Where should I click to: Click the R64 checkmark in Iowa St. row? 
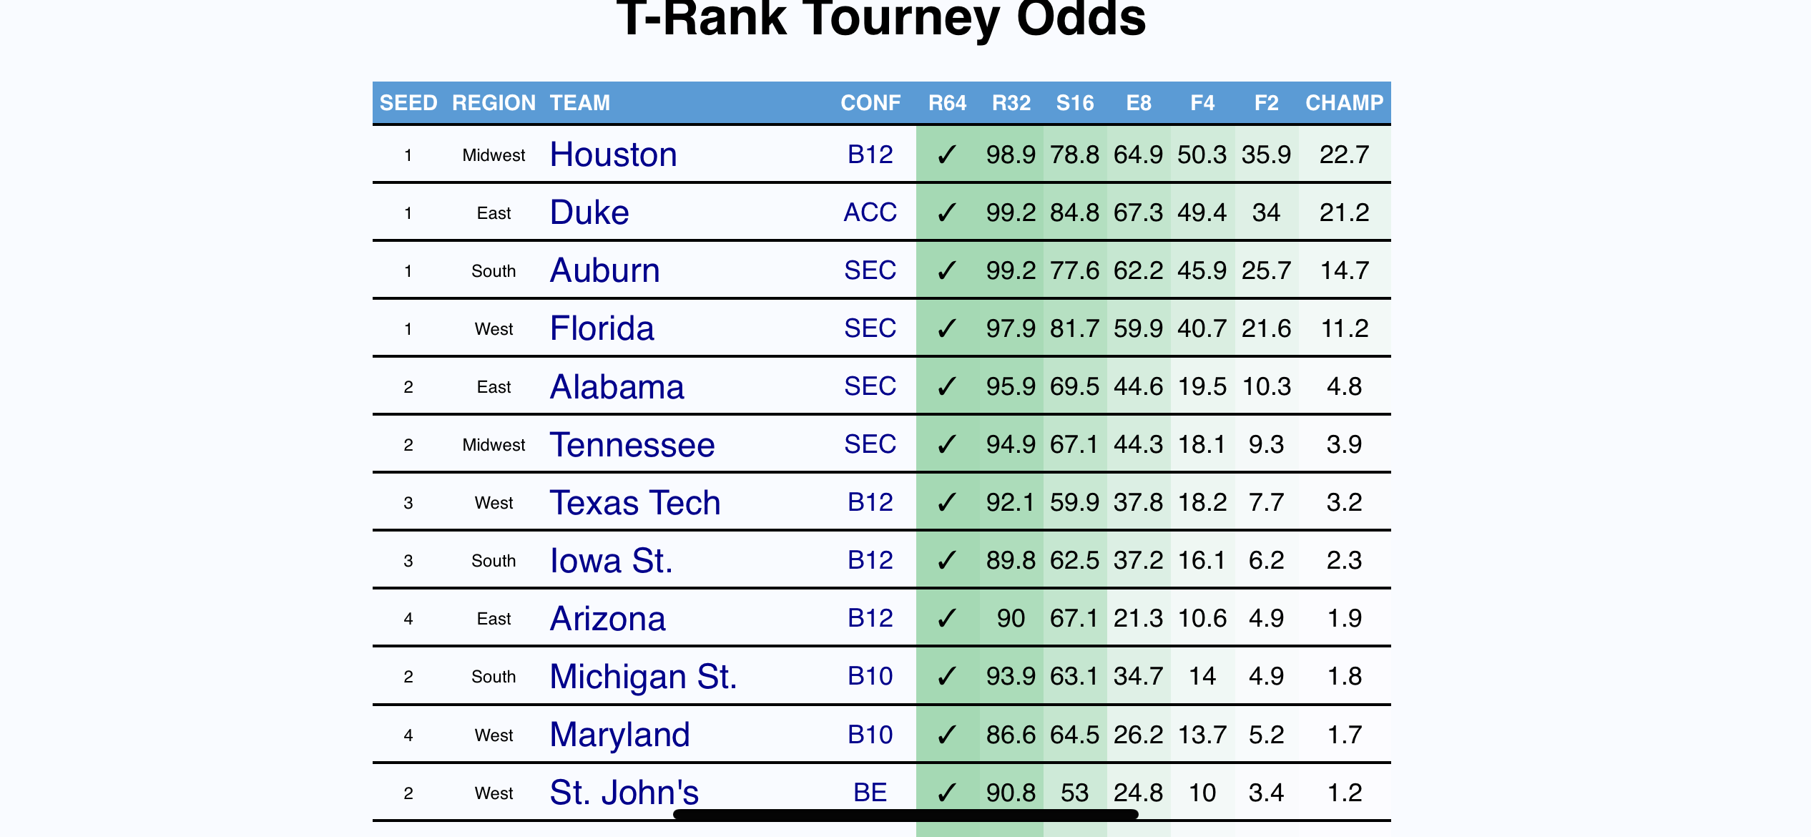pyautogui.click(x=946, y=560)
